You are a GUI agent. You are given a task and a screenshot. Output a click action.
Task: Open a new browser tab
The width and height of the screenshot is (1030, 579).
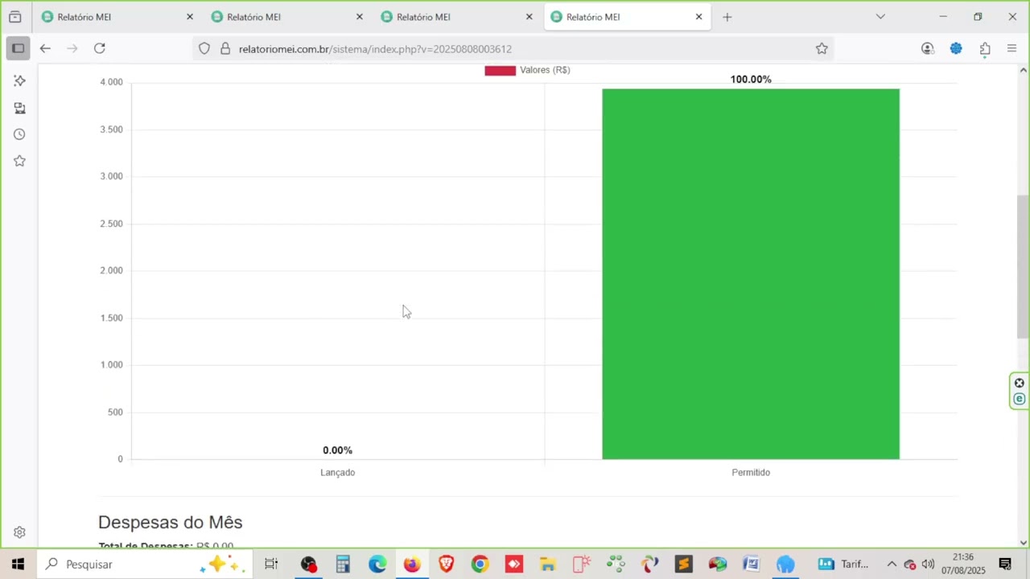[x=727, y=17]
